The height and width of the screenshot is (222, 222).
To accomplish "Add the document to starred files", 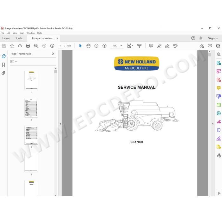I will pyautogui.click(x=12, y=46).
